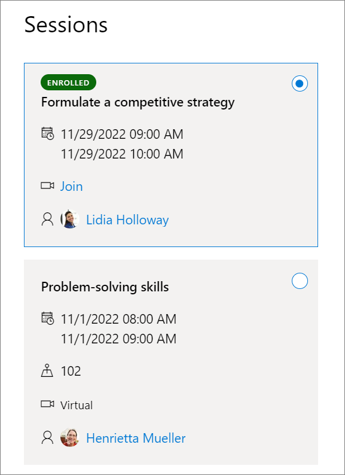Click the Virtual session type label
Image resolution: width=345 pixels, height=475 pixels.
[77, 406]
